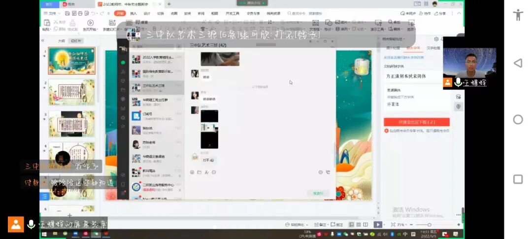Click the Android back triangle button
The height and width of the screenshot is (239, 532).
coord(518,63)
